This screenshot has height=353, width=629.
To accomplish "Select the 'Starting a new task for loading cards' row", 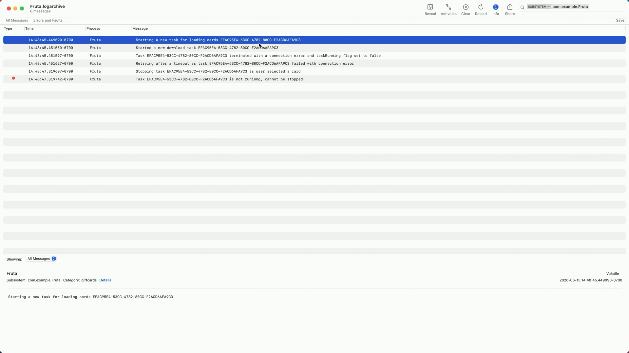I will (314, 40).
